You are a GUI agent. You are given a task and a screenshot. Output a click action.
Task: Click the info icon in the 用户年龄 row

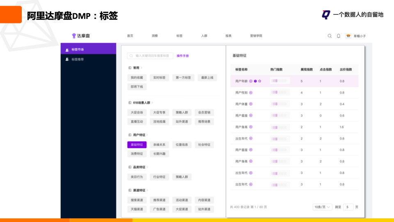(255, 81)
